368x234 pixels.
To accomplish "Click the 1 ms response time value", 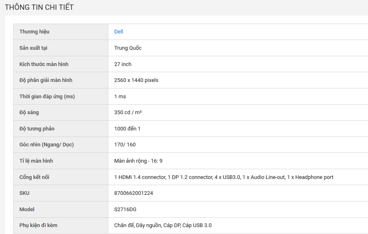I will tap(120, 97).
